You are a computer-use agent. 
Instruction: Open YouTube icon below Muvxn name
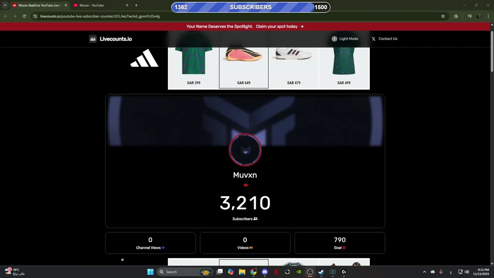tap(245, 185)
